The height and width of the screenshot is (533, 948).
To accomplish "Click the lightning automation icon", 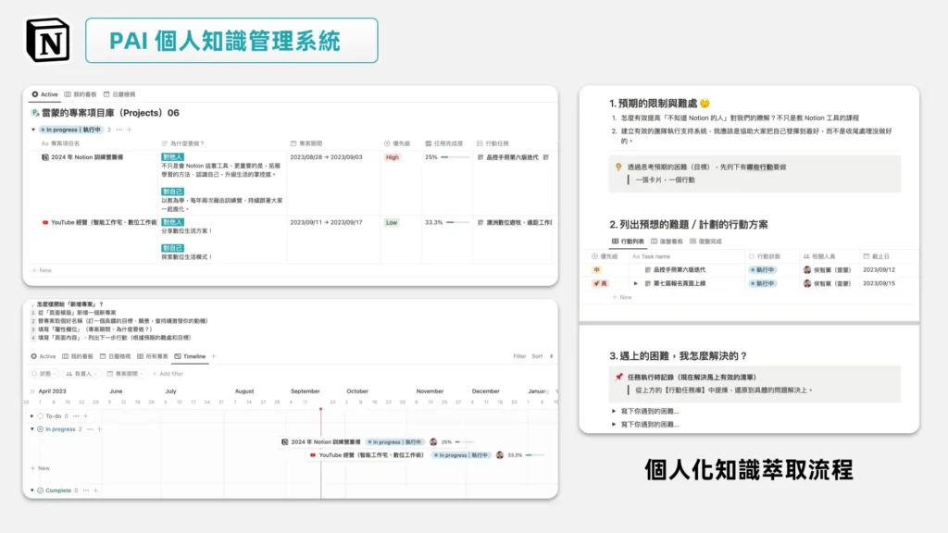I will tap(552, 356).
